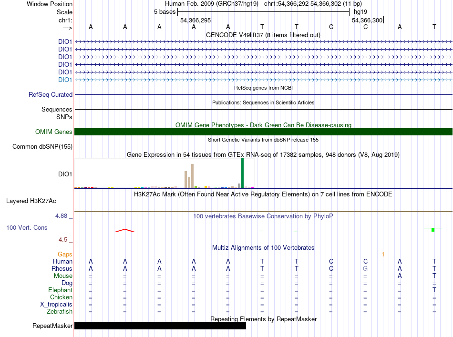Click the GENCODE V49lift37 track title

click(x=263, y=35)
